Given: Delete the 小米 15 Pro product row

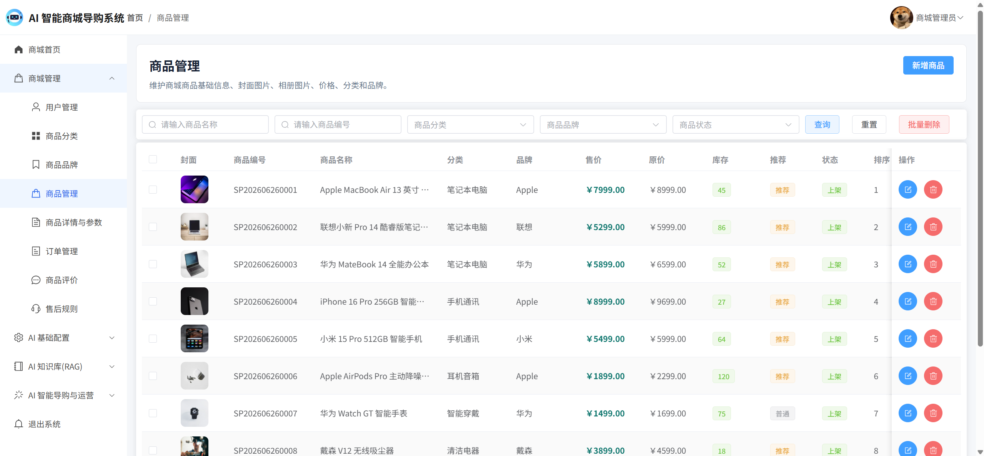Looking at the screenshot, I should pos(933,339).
